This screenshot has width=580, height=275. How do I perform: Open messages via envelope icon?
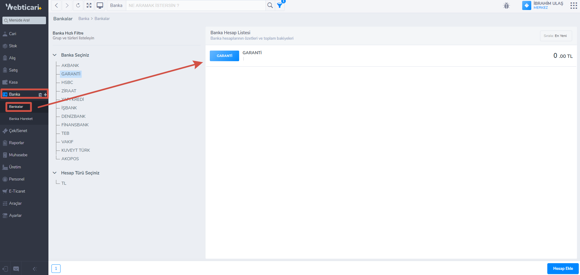(16, 269)
